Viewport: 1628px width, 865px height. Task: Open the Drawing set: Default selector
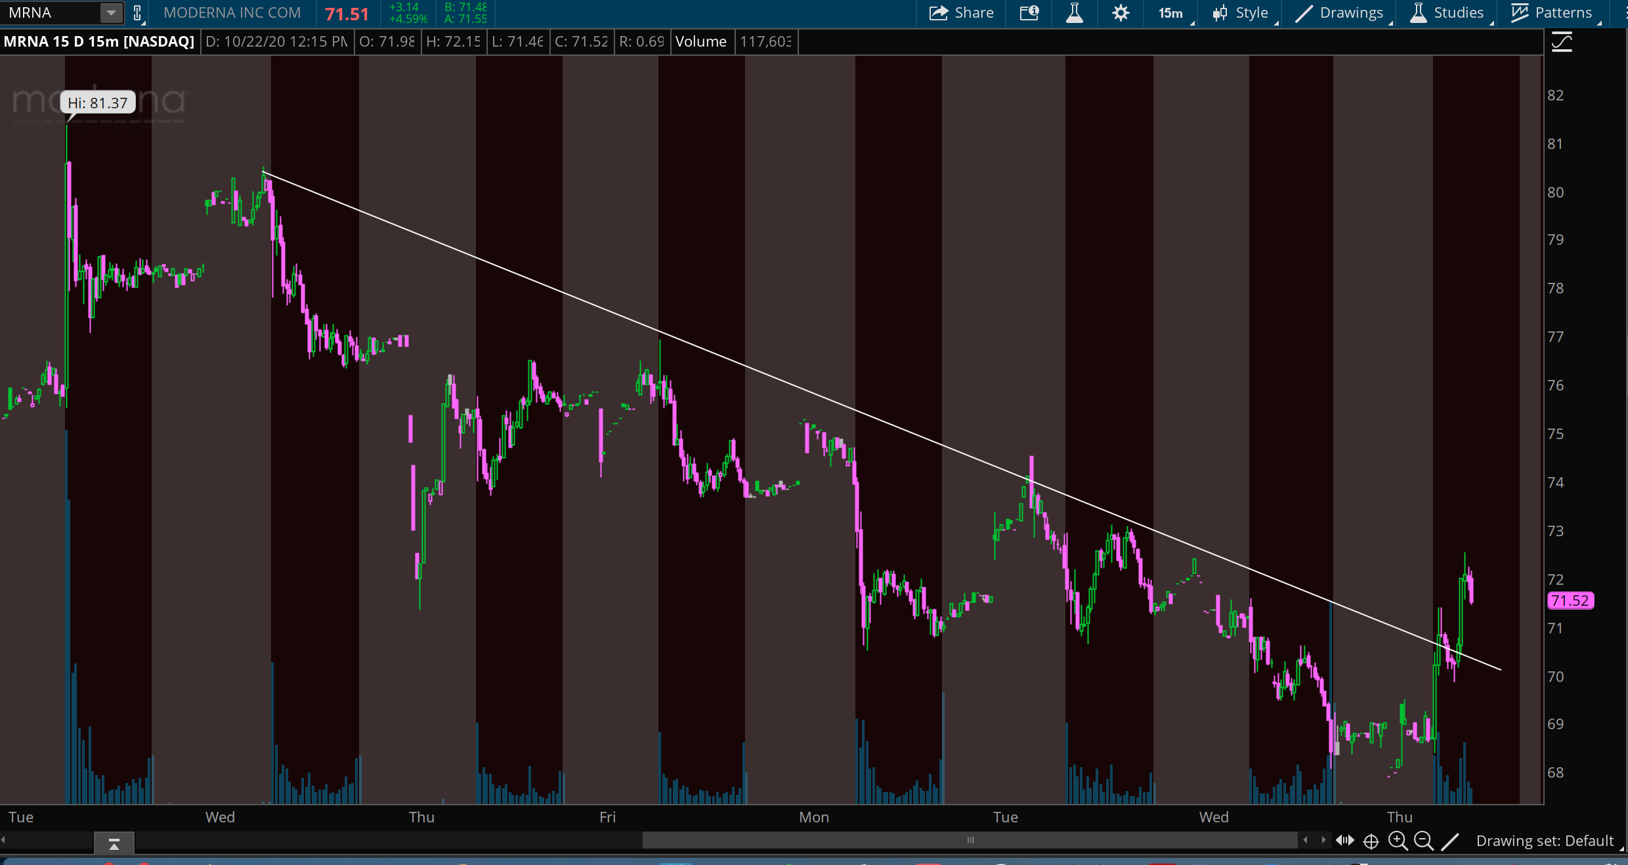point(1545,841)
